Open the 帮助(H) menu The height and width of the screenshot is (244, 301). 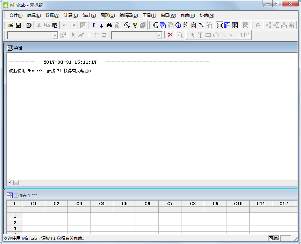tap(188, 15)
